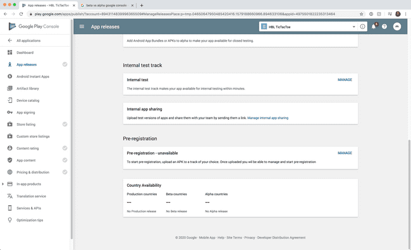
Task: Click the globe icon for Pricing & distribution
Action: (x=10, y=172)
